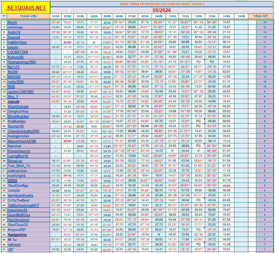The width and height of the screenshot is (275, 253).
Task: Open member link Chienbinhbattu2885
Action: (24, 131)
